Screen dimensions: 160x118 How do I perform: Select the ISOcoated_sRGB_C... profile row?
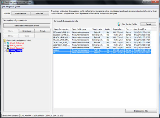pyautogui.click(x=102, y=32)
